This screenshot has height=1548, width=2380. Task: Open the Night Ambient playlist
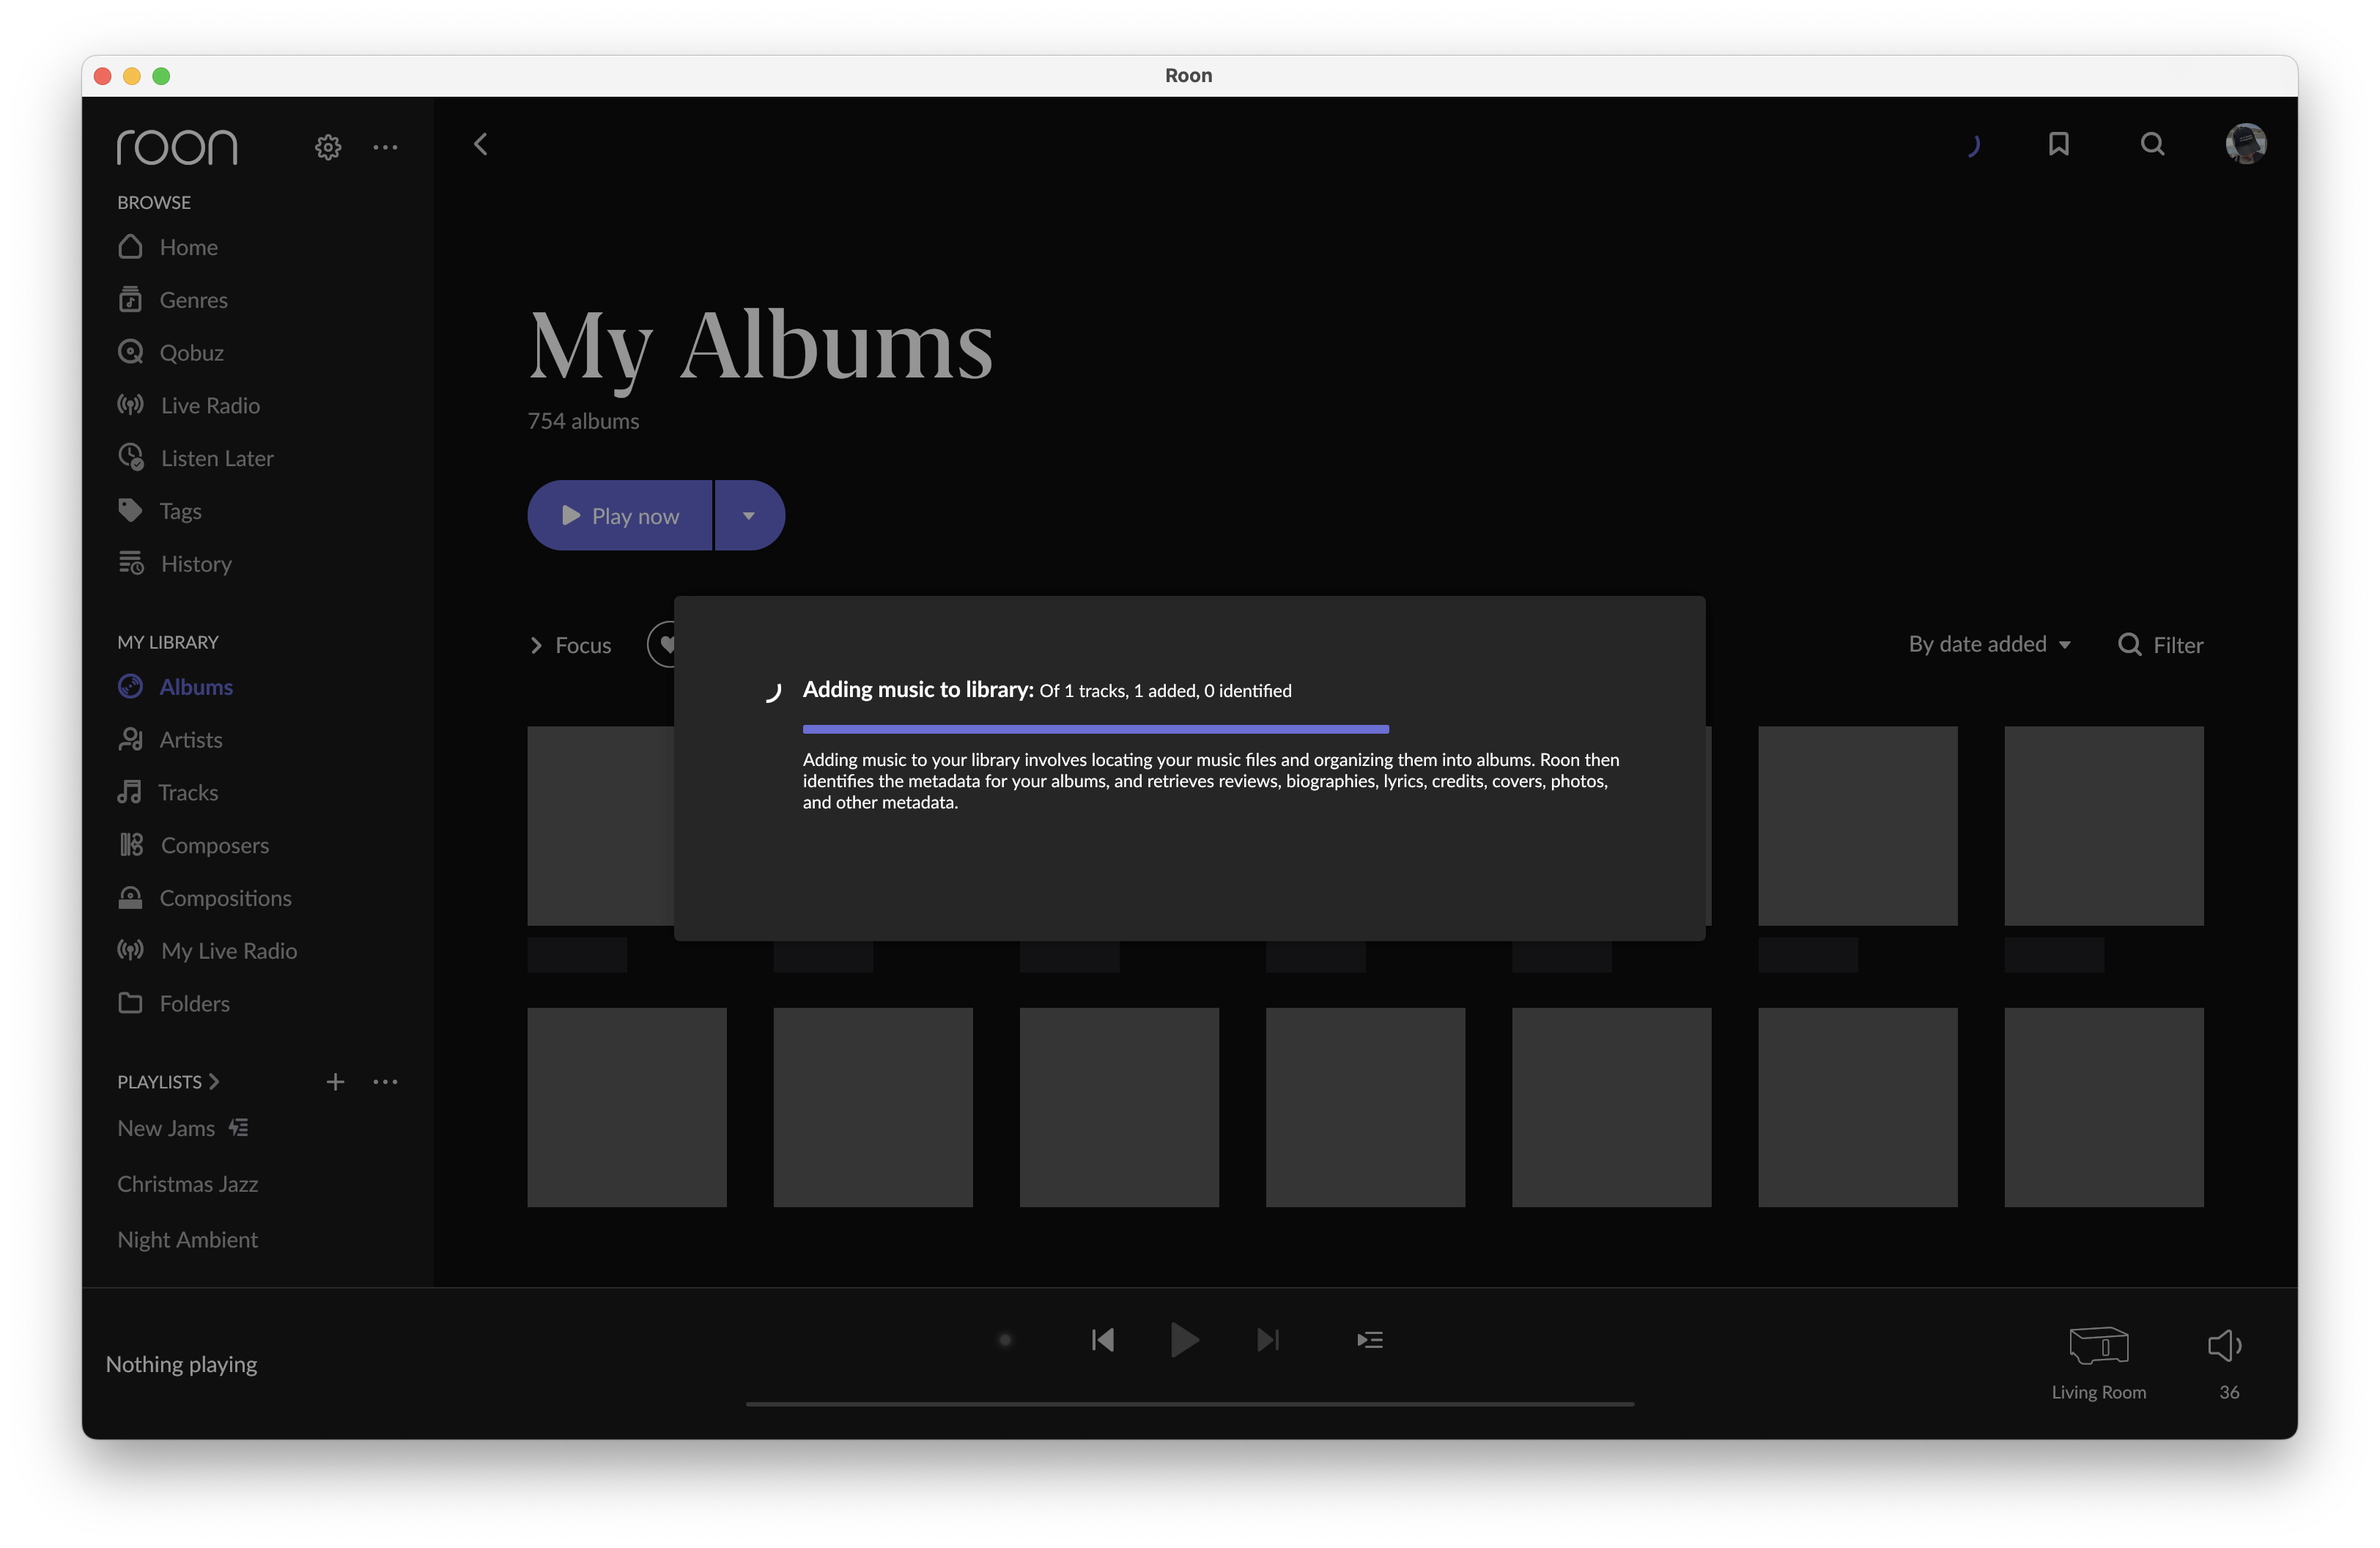(188, 1240)
